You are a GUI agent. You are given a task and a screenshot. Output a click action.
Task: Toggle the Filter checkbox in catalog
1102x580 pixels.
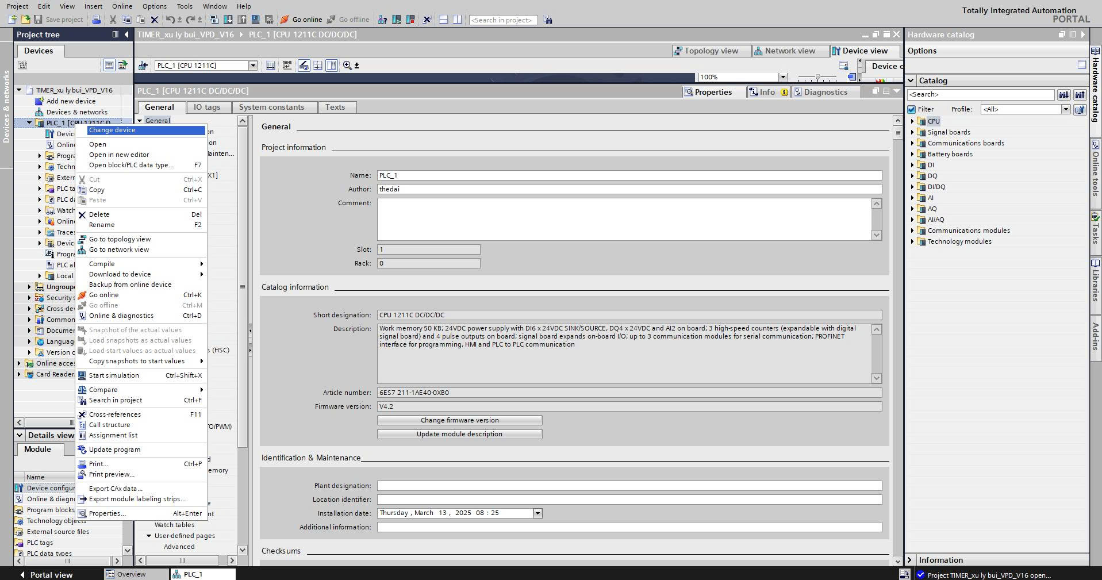click(x=912, y=109)
